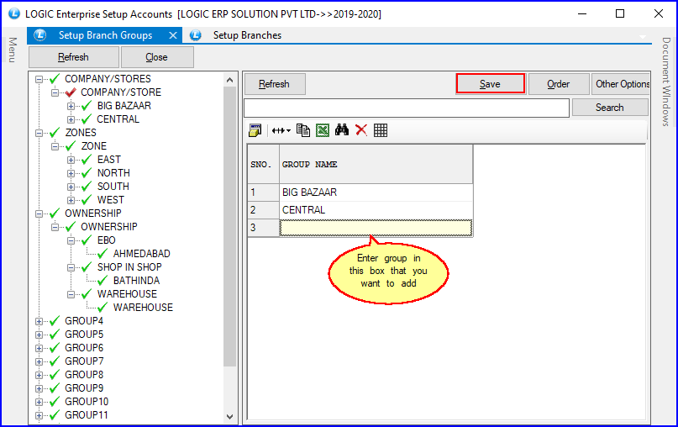The width and height of the screenshot is (678, 427).
Task: Expand the CENTRAL tree node
Action: pos(71,119)
